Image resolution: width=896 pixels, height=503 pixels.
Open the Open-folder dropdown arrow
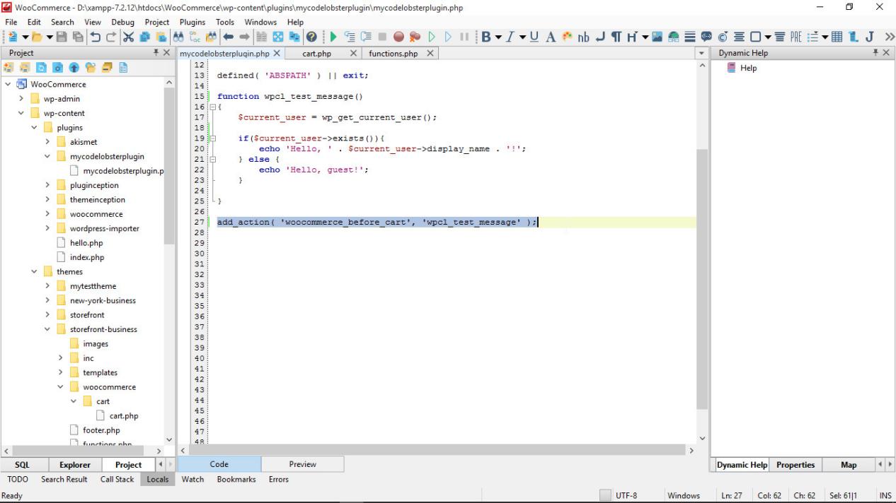50,37
